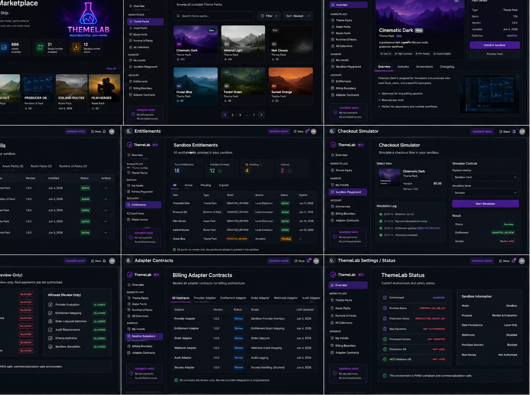This screenshot has height=395, width=530.
Task: Open Sandbox Playground in the Checkout Simulator sidebar
Action: point(348,192)
